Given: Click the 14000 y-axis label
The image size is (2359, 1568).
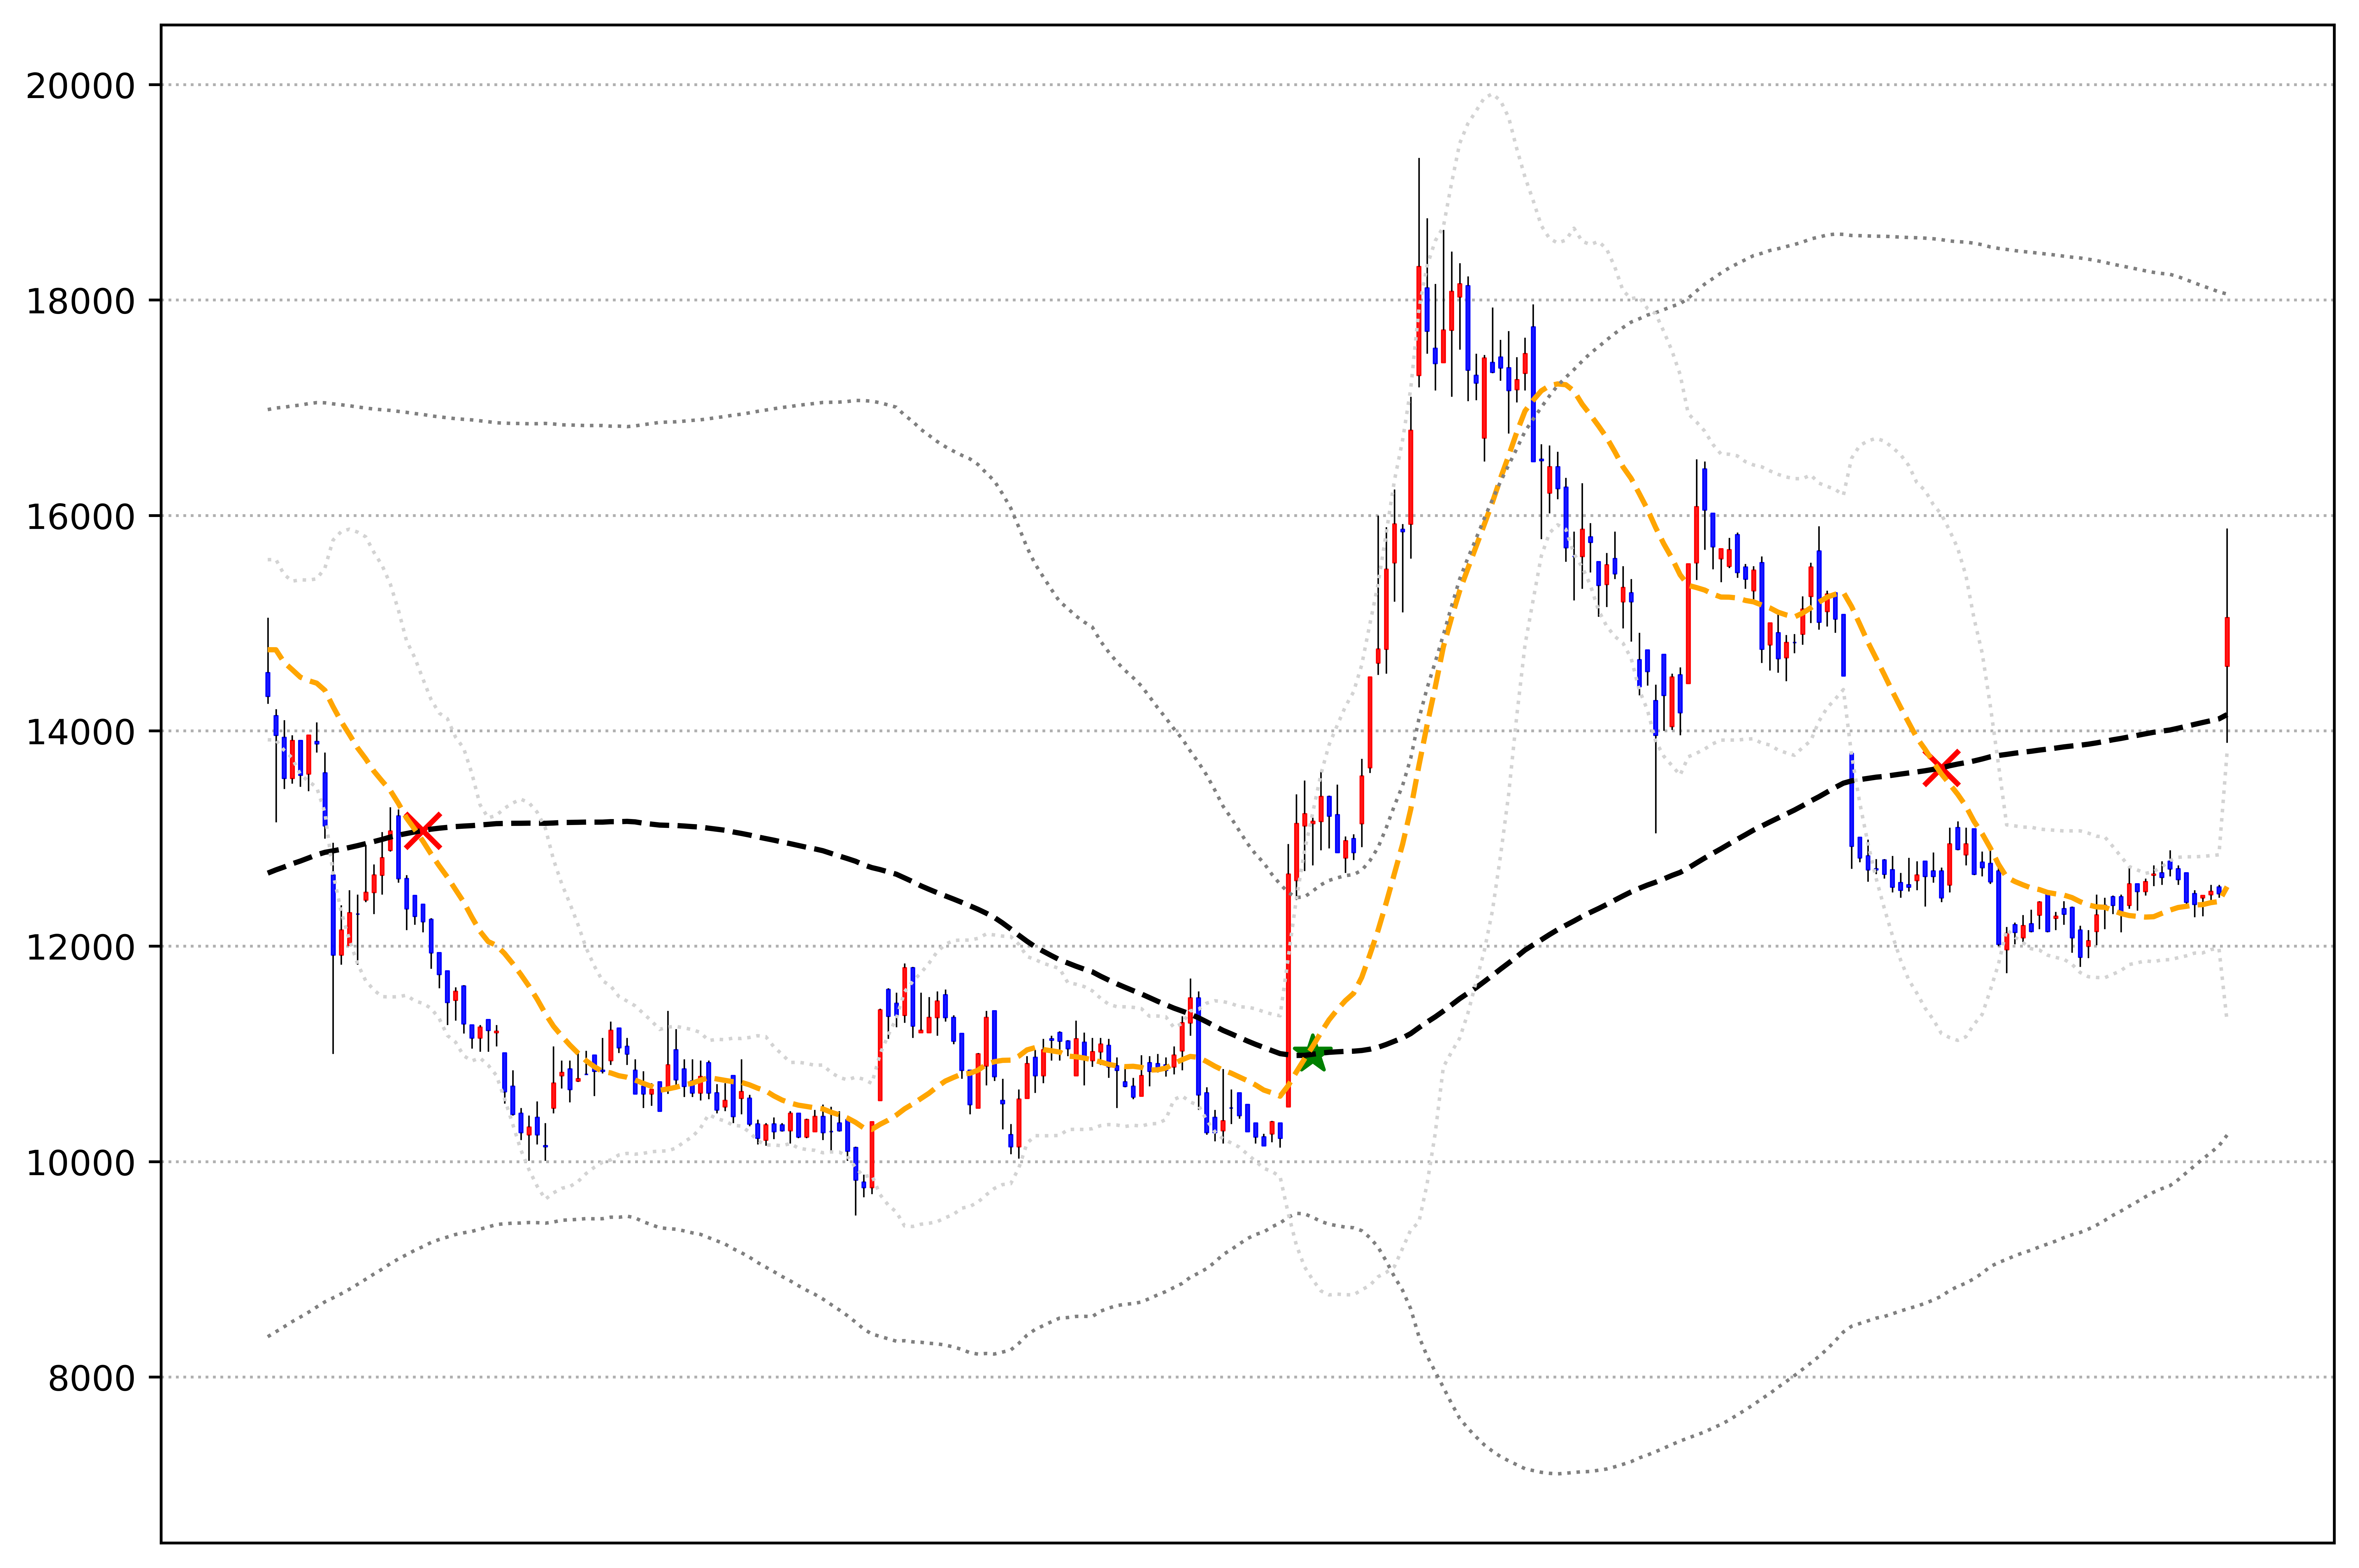Looking at the screenshot, I should click(80, 732).
